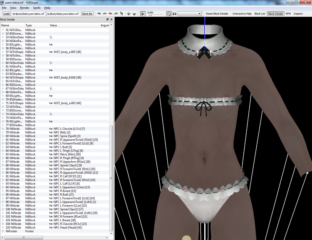Click the Txt icon beside NPC Head
Screen dimensions: 312x240
(x=51, y=227)
